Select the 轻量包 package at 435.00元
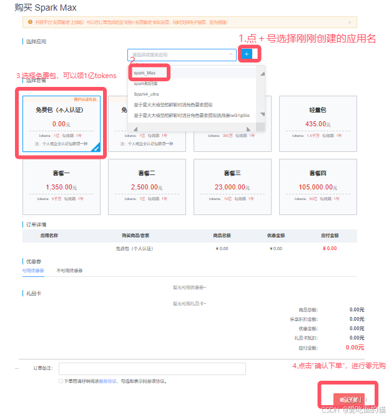Screen dimensions: 389x417 [x=318, y=124]
